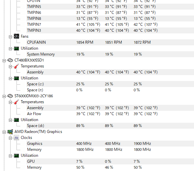The height and width of the screenshot is (171, 194).
Task: Collapse the CT480BX300SSD1 drive node
Action: coord(4,61)
